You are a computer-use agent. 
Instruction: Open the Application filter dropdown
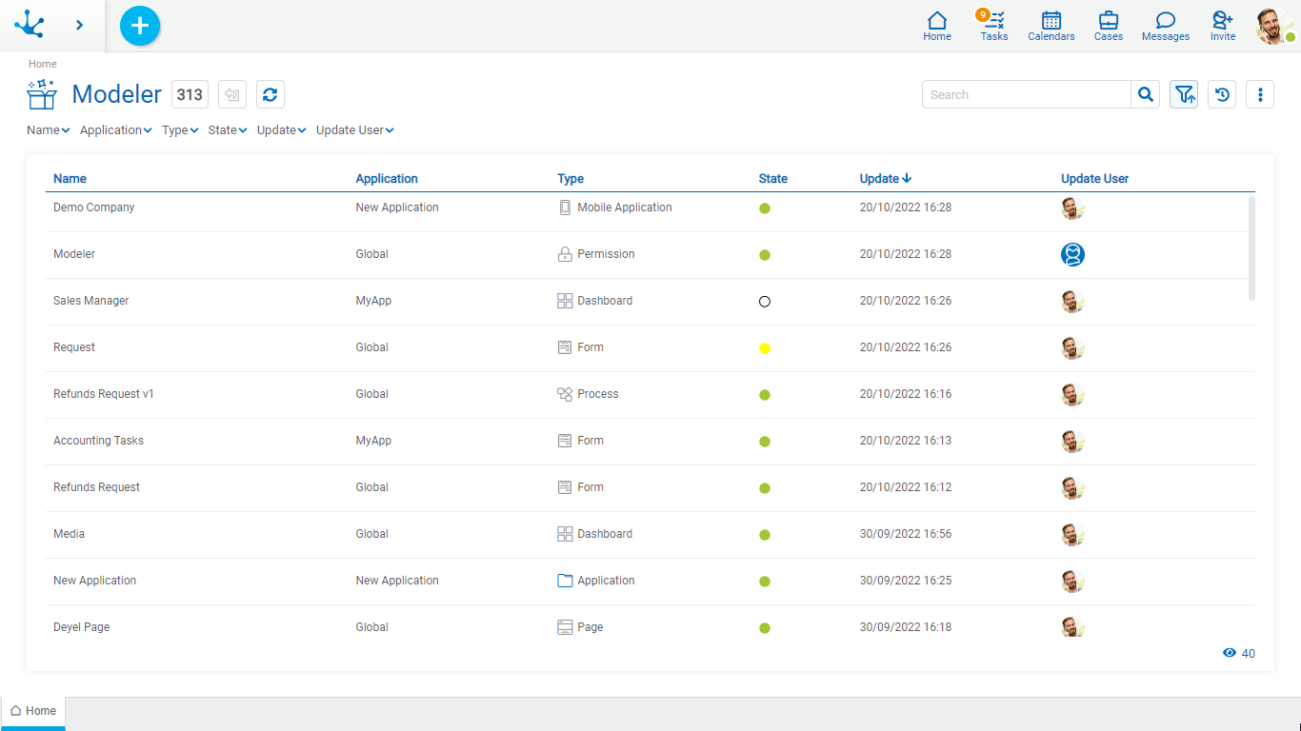tap(116, 130)
